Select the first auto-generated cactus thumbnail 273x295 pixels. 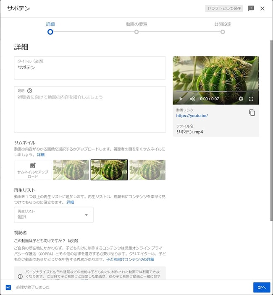click(x=71, y=170)
